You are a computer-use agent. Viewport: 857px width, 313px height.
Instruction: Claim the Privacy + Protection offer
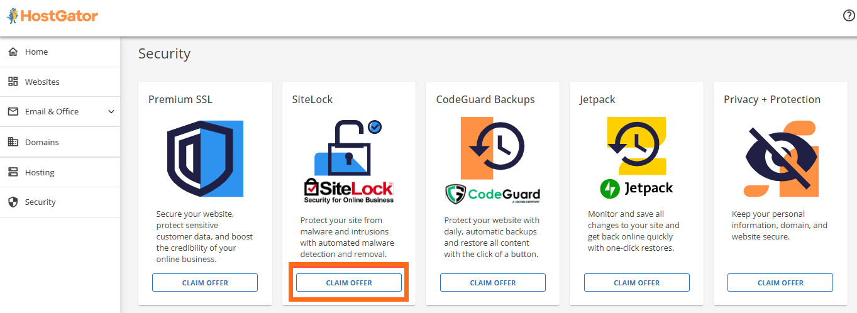[780, 283]
